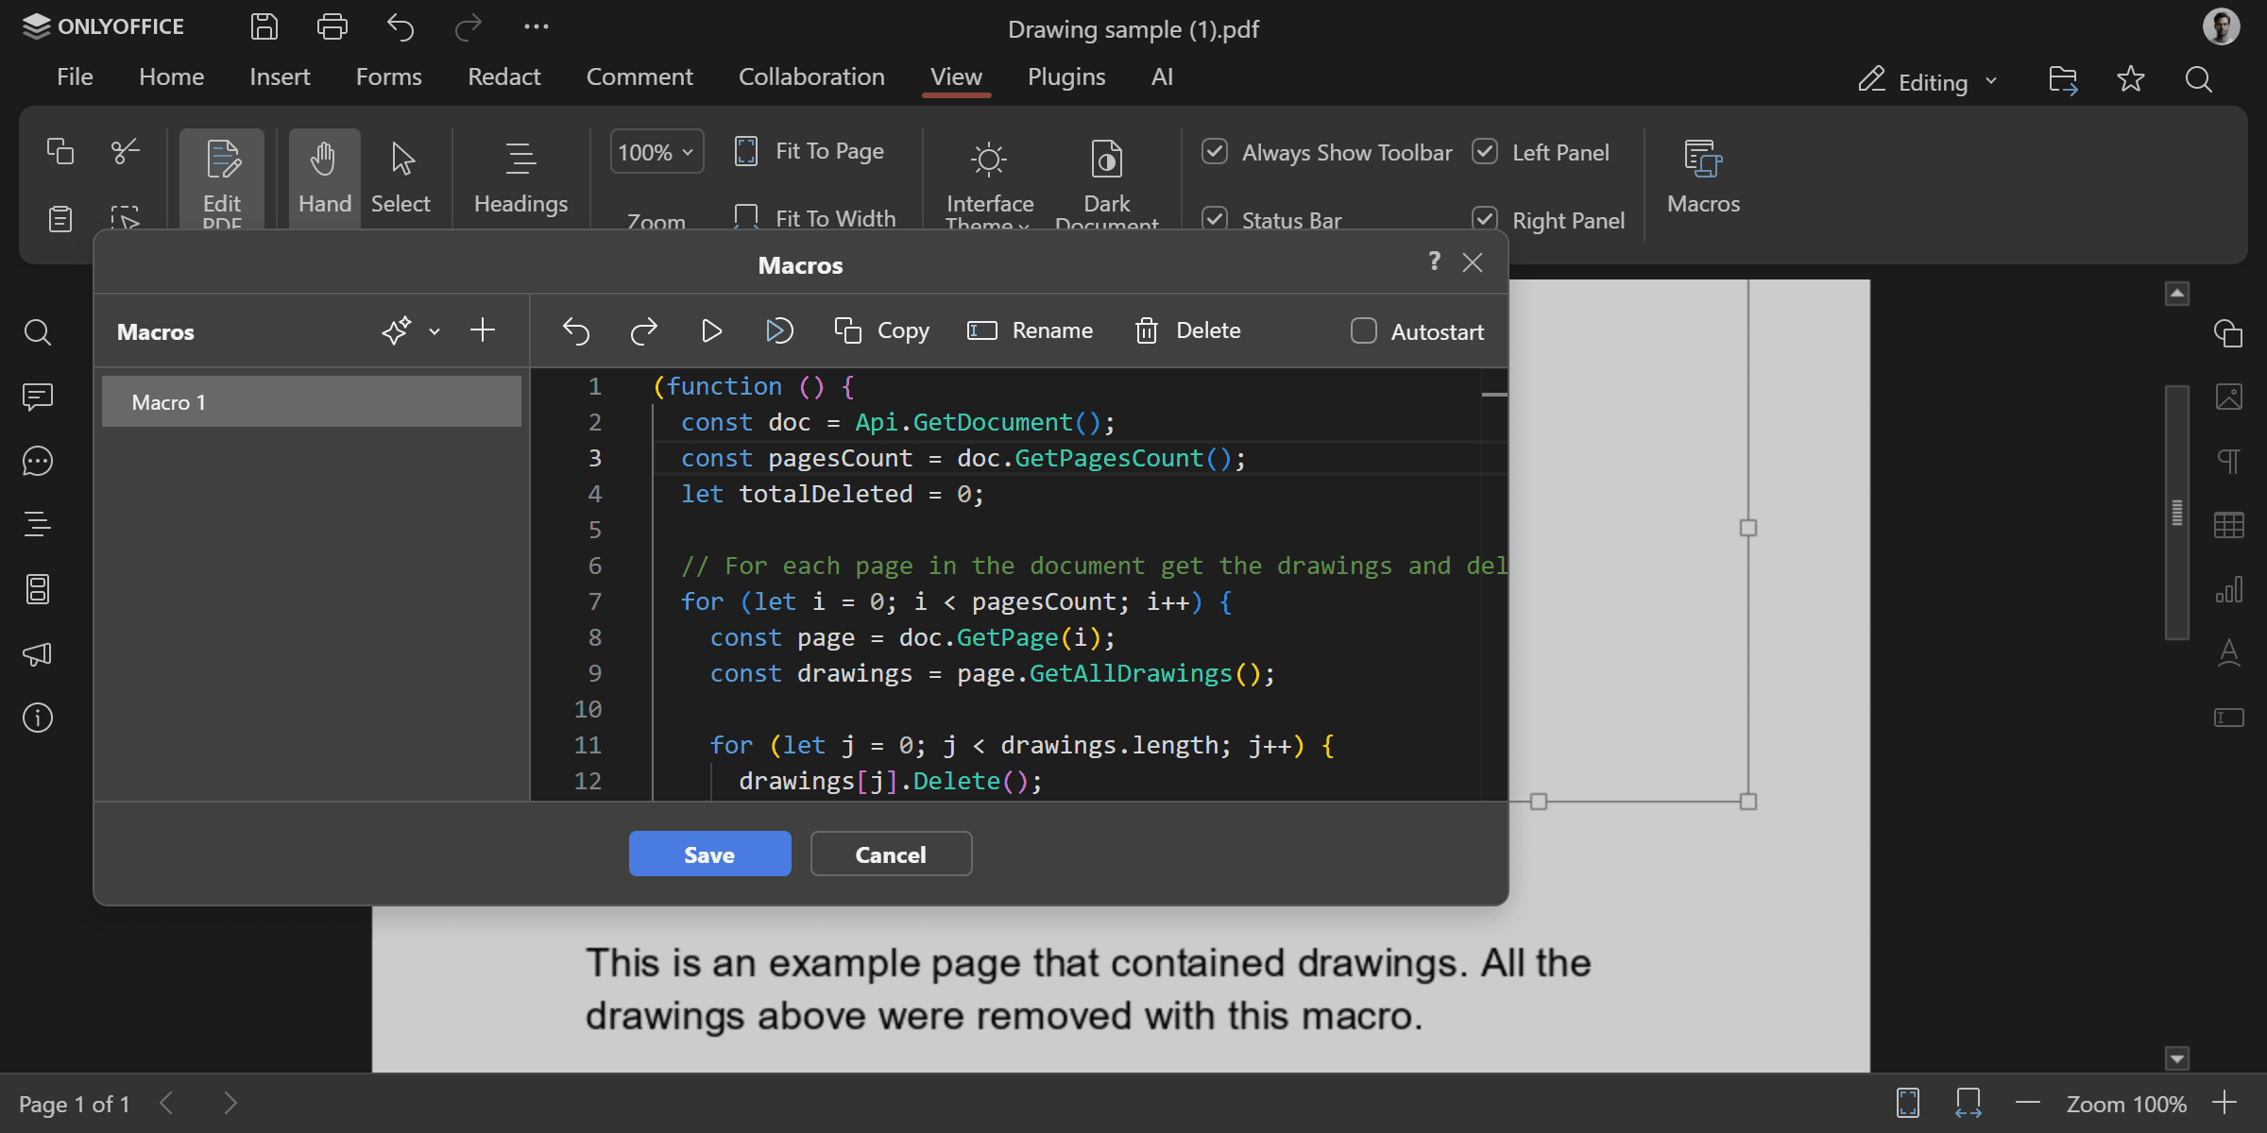Select the Hand tool
This screenshot has height=1133, width=2267.
click(x=324, y=177)
